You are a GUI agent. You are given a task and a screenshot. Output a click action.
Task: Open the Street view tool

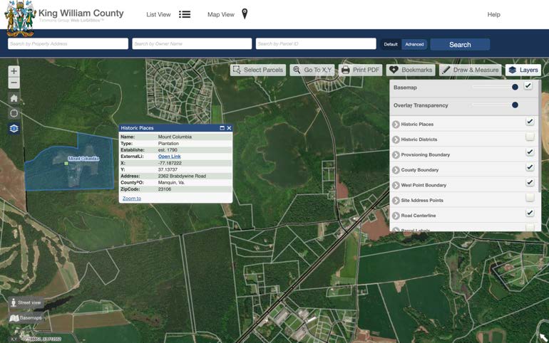26,302
